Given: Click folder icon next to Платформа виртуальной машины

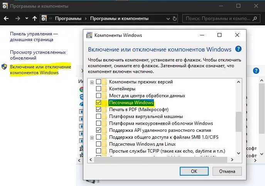Looking at the screenshot, I should [105, 116].
